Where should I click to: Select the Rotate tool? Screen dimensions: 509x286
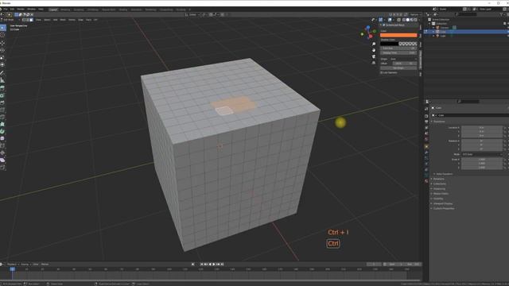(x=2, y=50)
